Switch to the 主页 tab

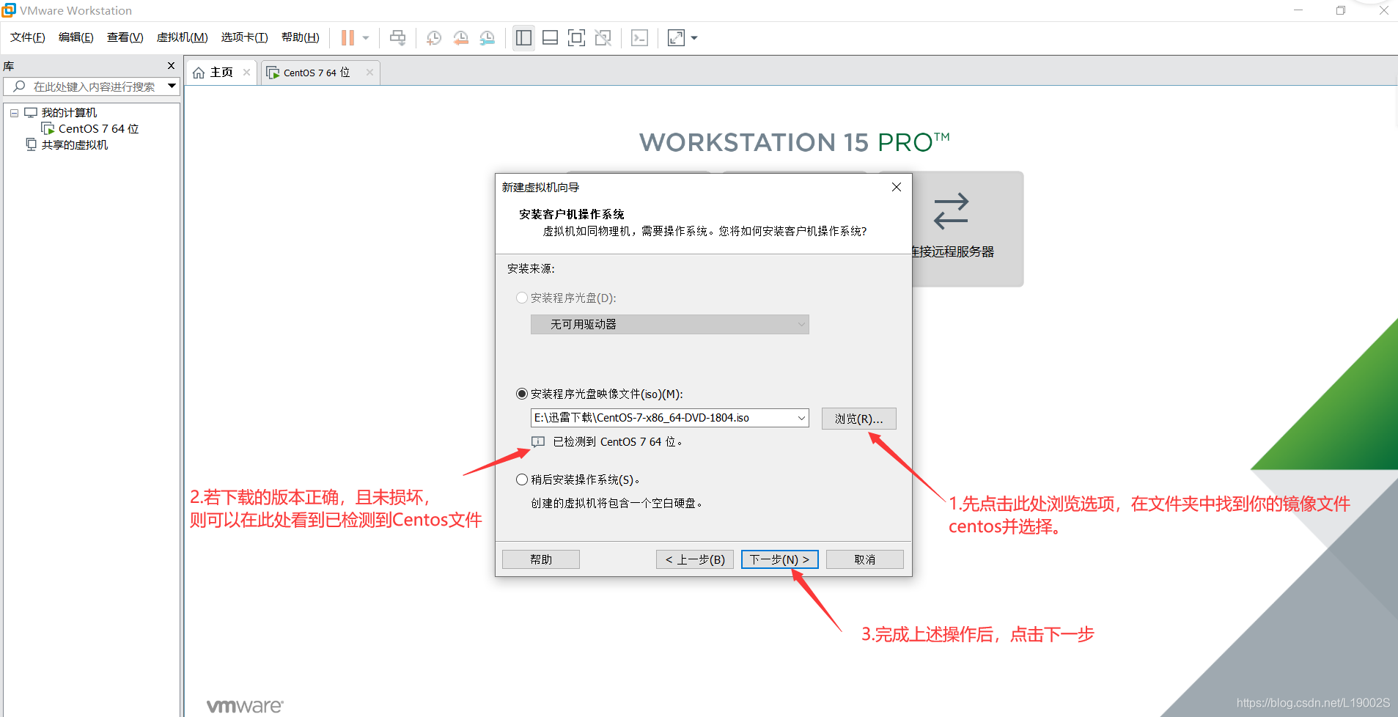pyautogui.click(x=221, y=72)
